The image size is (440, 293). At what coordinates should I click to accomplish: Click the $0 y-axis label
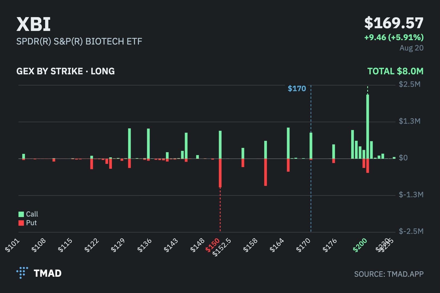point(403,158)
